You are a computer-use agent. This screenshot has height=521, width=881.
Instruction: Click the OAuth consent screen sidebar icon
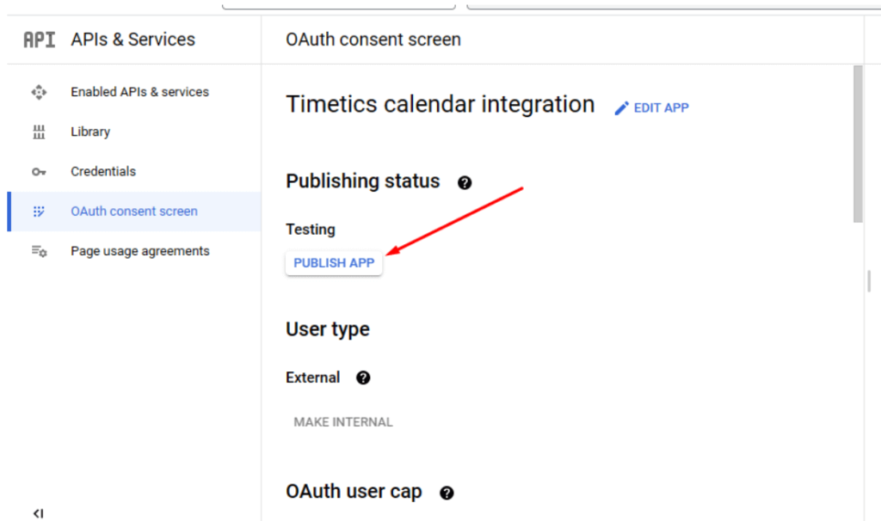[39, 211]
